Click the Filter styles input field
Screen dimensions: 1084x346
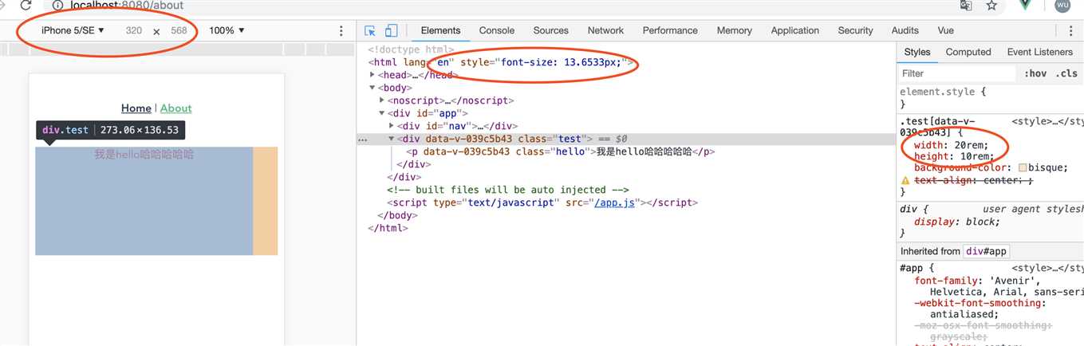[x=957, y=73]
